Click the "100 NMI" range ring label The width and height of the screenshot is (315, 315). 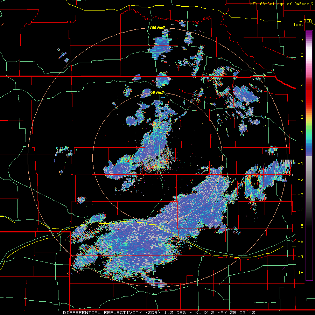click(157, 28)
